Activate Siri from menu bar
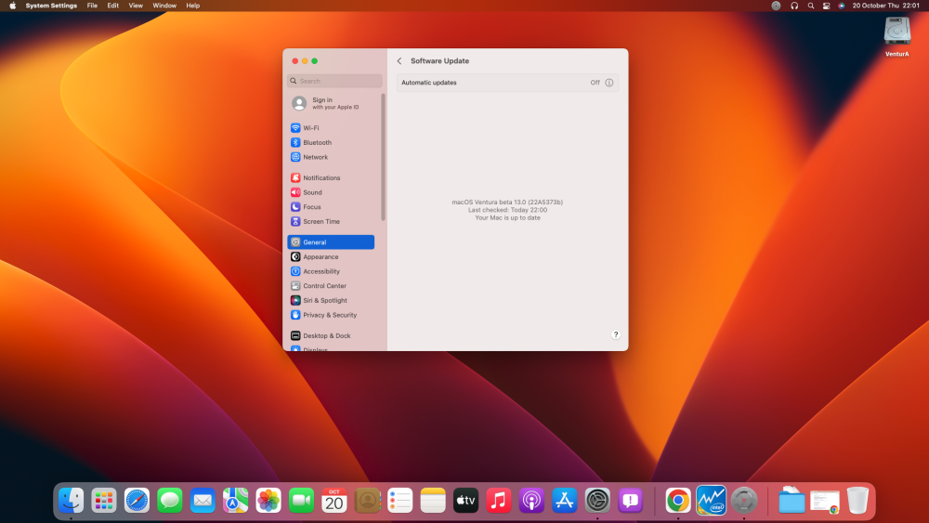The height and width of the screenshot is (523, 929). click(842, 6)
